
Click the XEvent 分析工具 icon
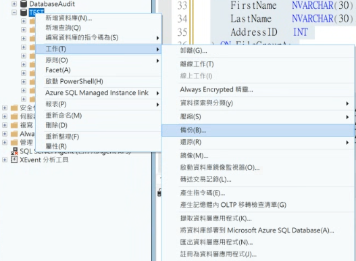(14, 160)
